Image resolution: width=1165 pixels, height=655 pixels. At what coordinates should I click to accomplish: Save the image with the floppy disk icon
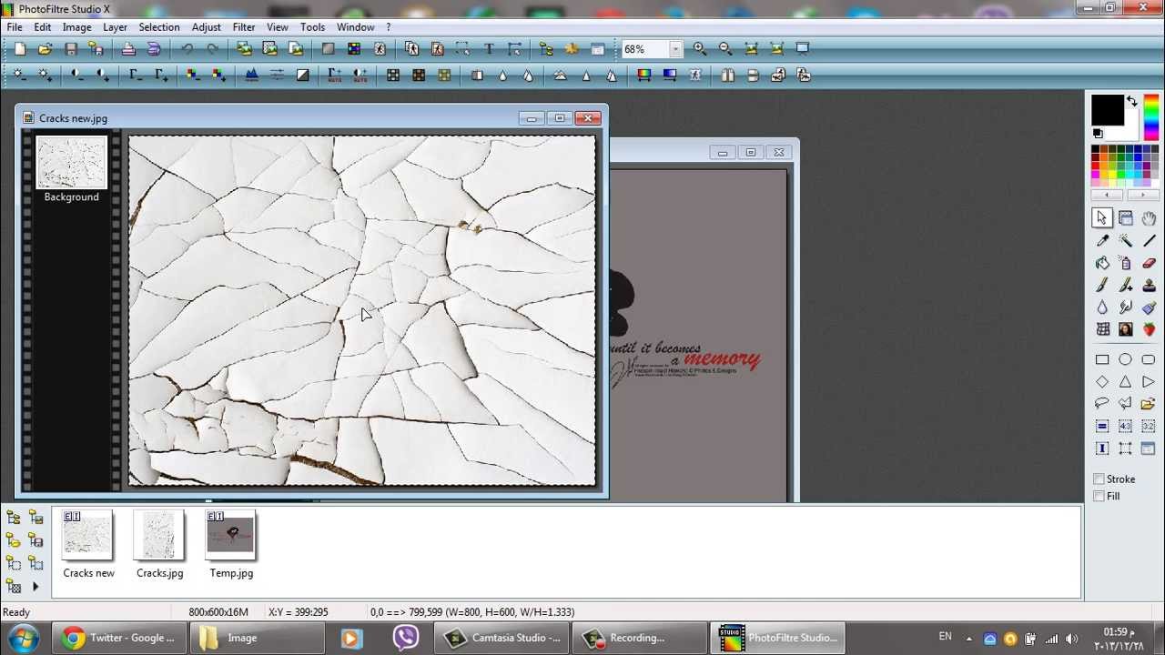(71, 49)
